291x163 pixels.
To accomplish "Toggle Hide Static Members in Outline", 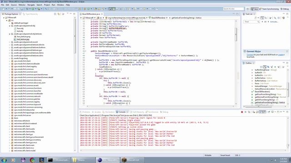I will (x=272, y=67).
